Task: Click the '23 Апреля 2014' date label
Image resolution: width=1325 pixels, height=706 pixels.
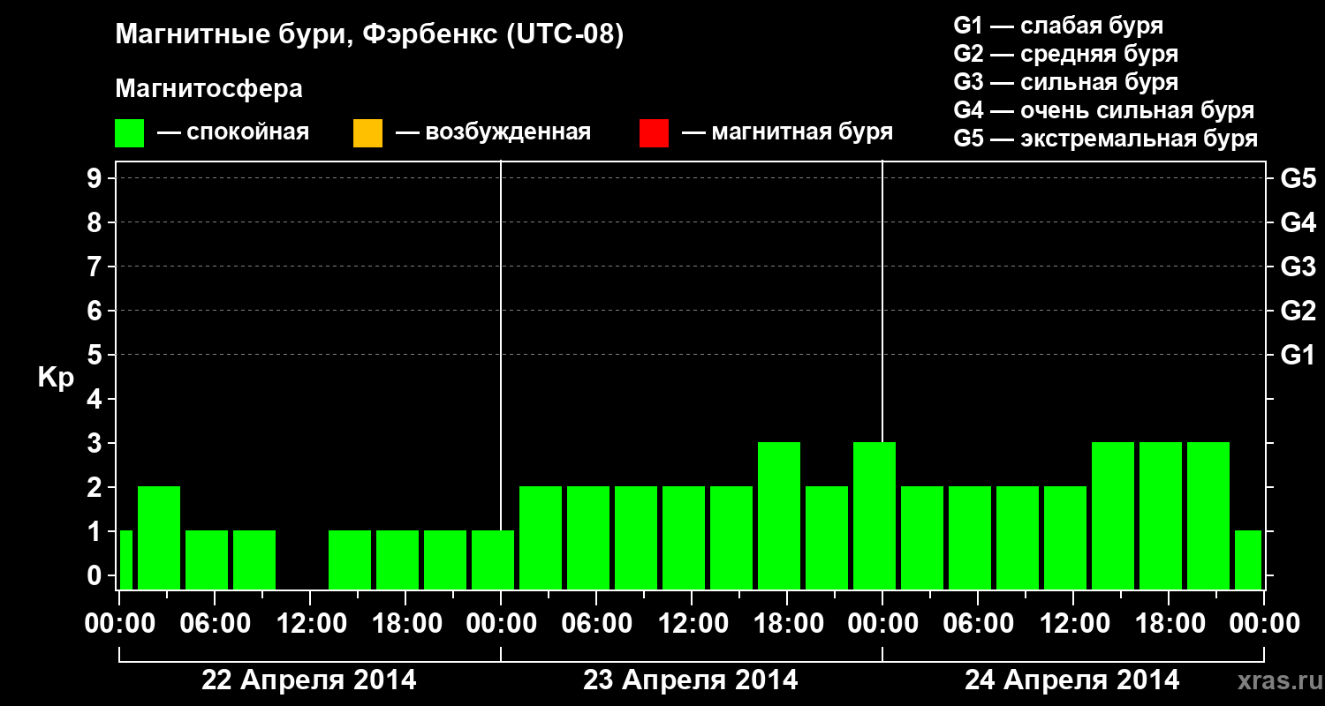Action: pos(691,680)
